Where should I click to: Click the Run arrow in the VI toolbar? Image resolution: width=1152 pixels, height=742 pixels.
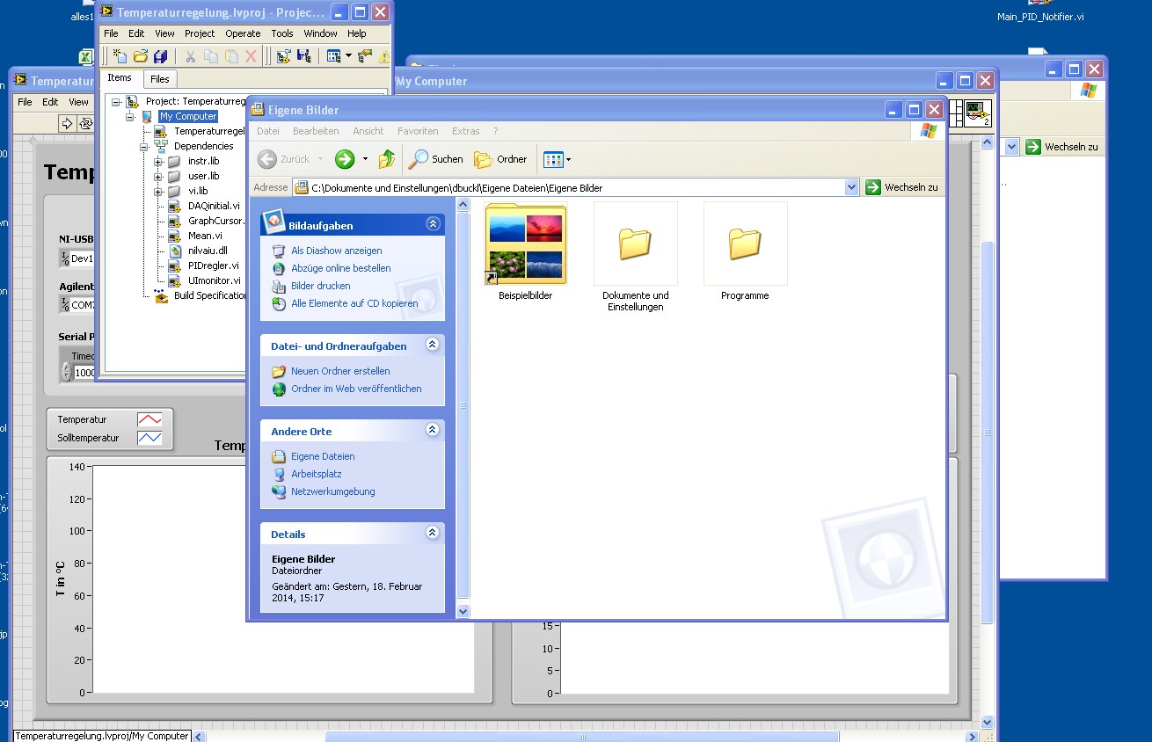click(67, 124)
